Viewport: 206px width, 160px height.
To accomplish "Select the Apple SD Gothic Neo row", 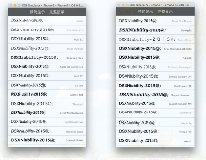I will [x=47, y=67].
